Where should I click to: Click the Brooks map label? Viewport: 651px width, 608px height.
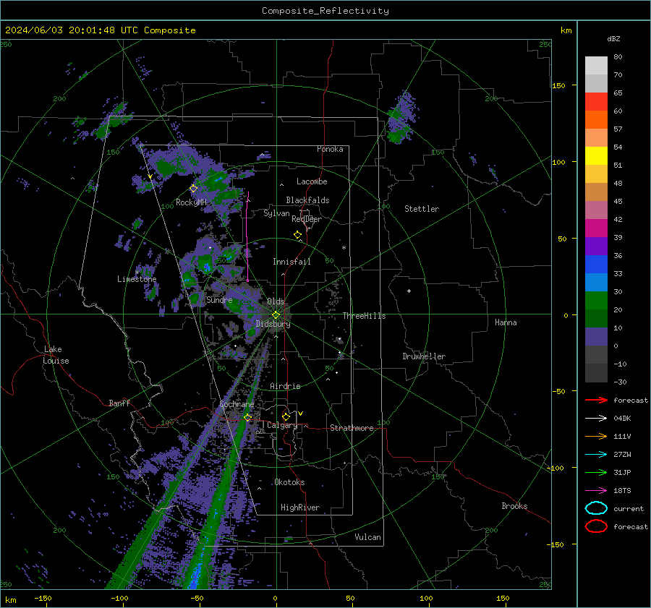point(514,506)
